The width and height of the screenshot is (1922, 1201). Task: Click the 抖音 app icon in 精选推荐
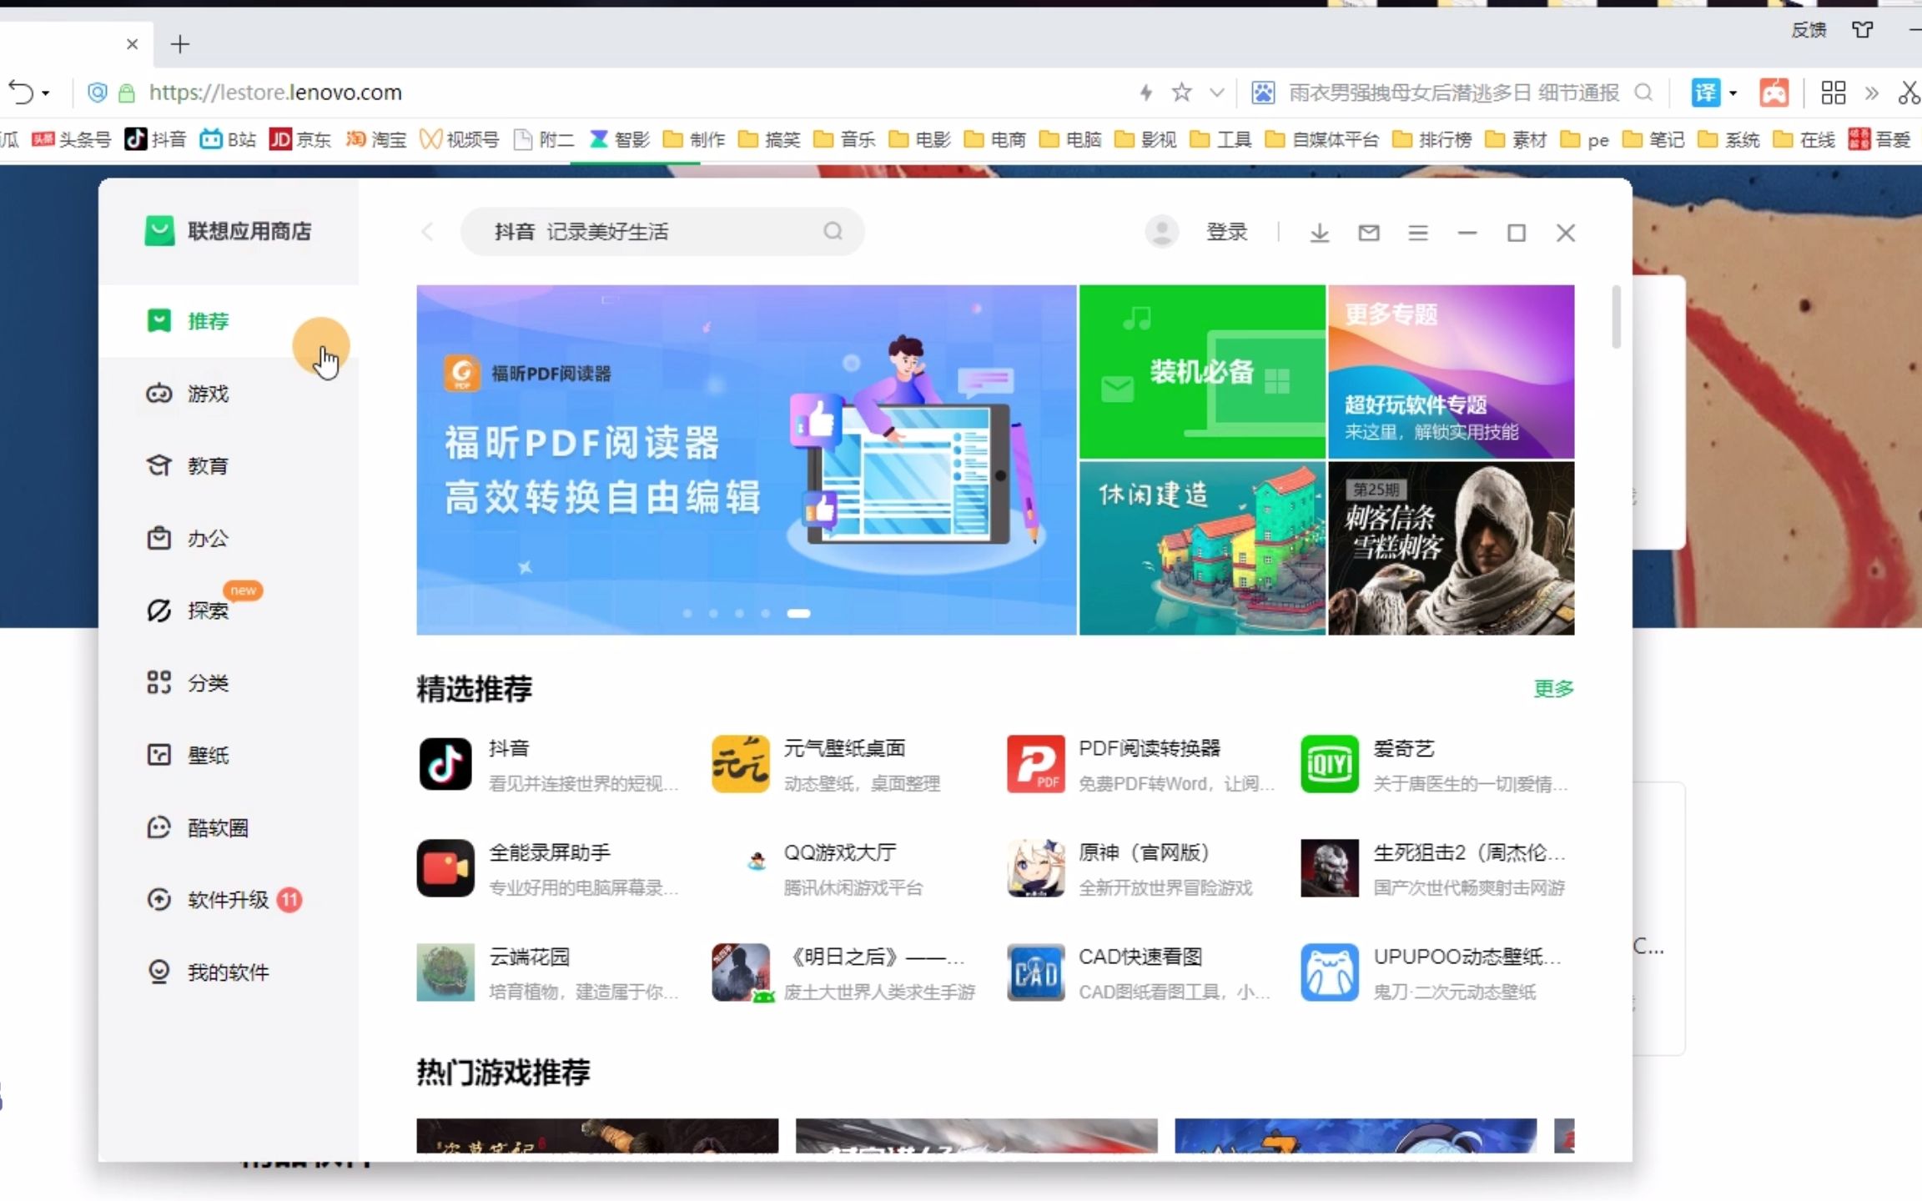pyautogui.click(x=445, y=764)
